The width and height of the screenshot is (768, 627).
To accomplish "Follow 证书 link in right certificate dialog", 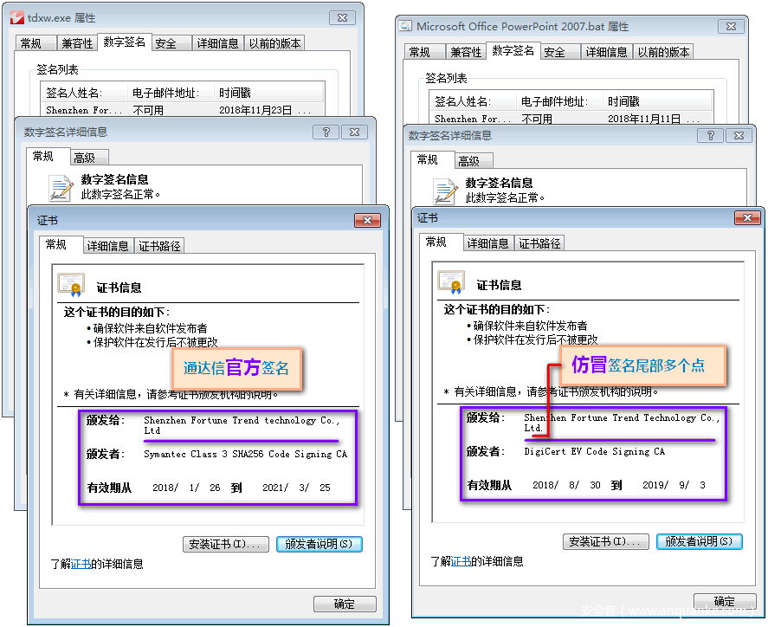I will click(x=461, y=561).
